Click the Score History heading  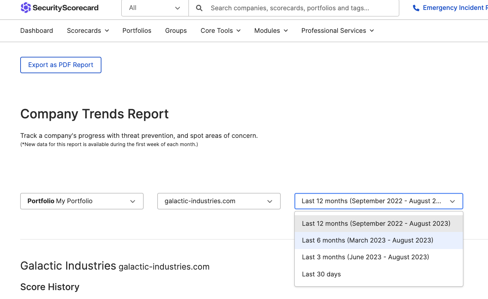coord(50,287)
